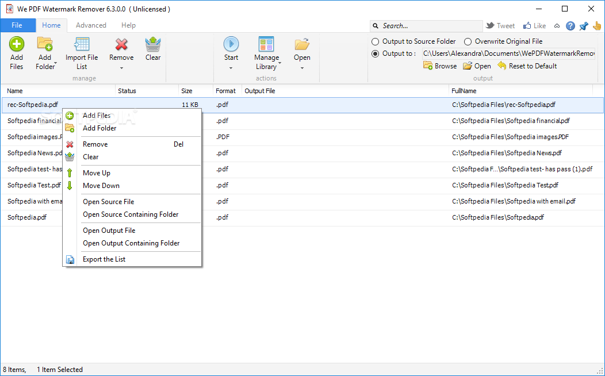Viewport: 605px width, 376px height.
Task: Click the Start play icon
Action: (231, 44)
